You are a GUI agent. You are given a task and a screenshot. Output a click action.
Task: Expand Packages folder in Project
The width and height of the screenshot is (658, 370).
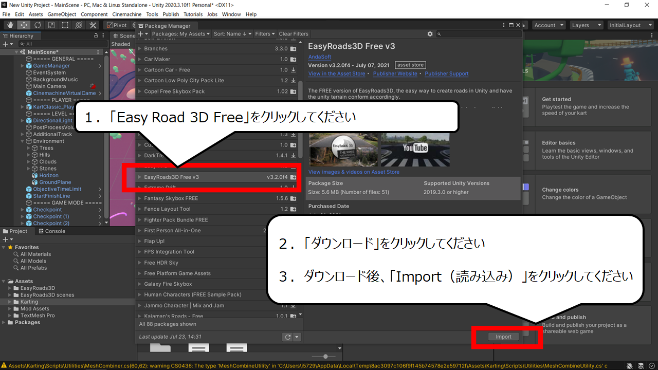click(4, 323)
